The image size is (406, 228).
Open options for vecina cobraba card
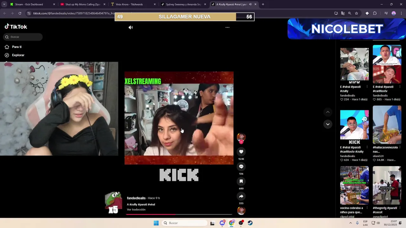coord(367,208)
